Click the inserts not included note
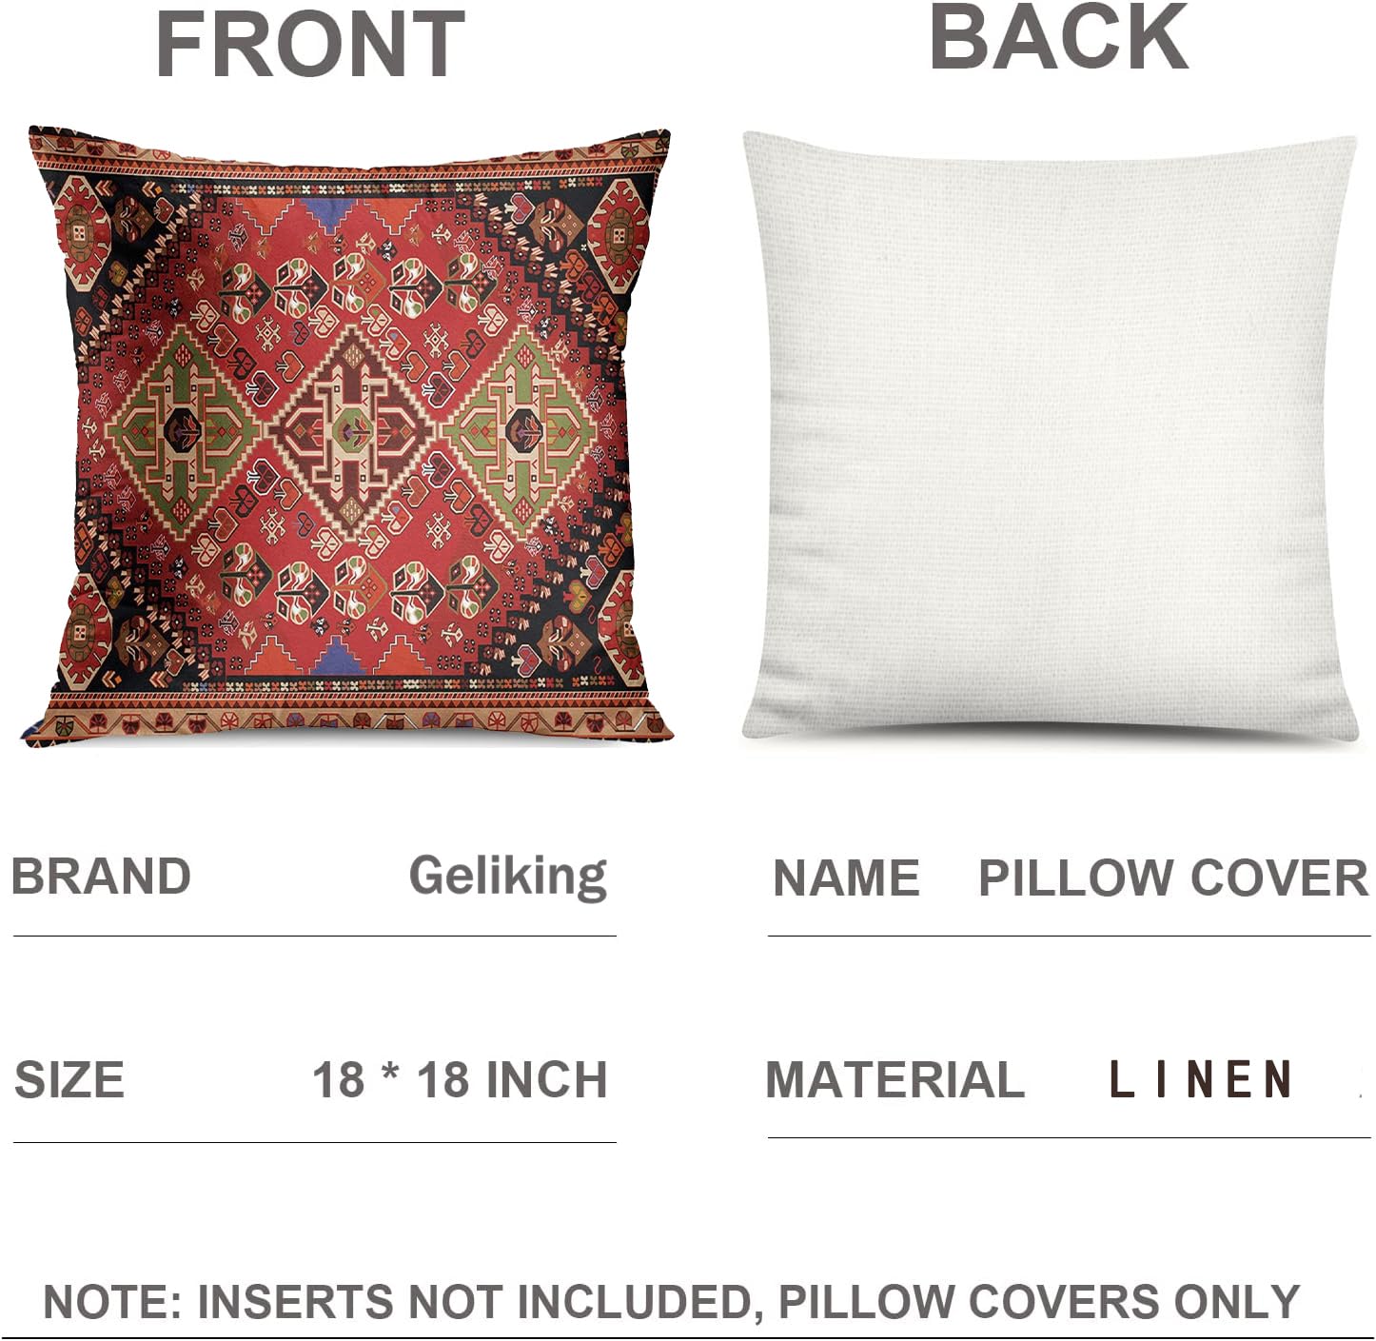Screen dimensions: 1376x1341 672,1302
